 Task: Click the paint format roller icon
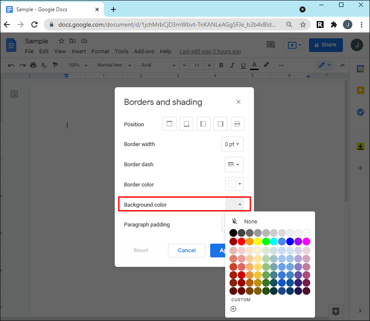pos(55,65)
